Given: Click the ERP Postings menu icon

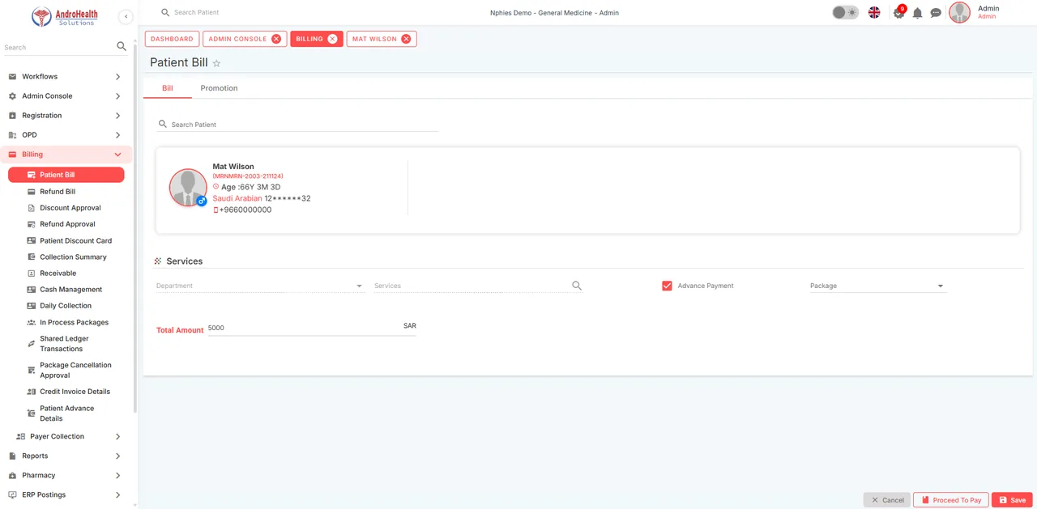Looking at the screenshot, I should pos(12,494).
